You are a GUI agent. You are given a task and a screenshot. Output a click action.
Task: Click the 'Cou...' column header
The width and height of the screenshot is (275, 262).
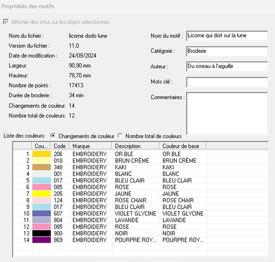click(41, 146)
